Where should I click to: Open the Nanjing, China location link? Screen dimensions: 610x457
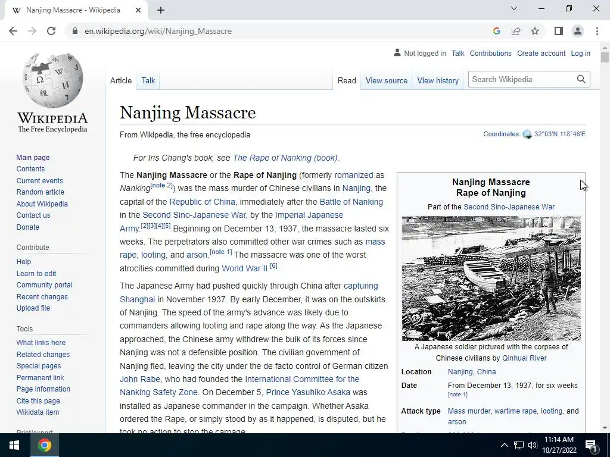click(472, 371)
